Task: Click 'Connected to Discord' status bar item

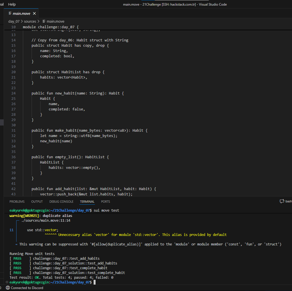Action: point(25,288)
